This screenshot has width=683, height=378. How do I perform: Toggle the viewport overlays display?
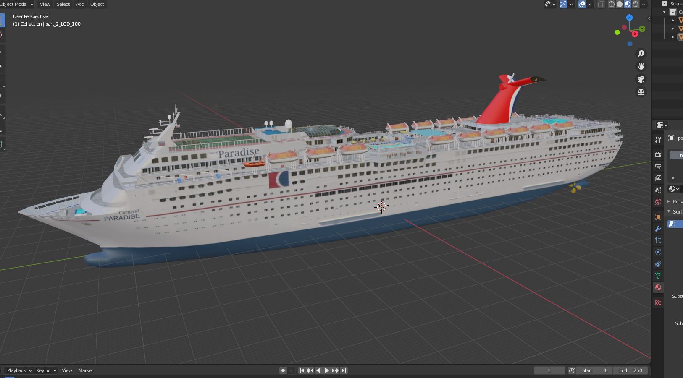pos(582,4)
